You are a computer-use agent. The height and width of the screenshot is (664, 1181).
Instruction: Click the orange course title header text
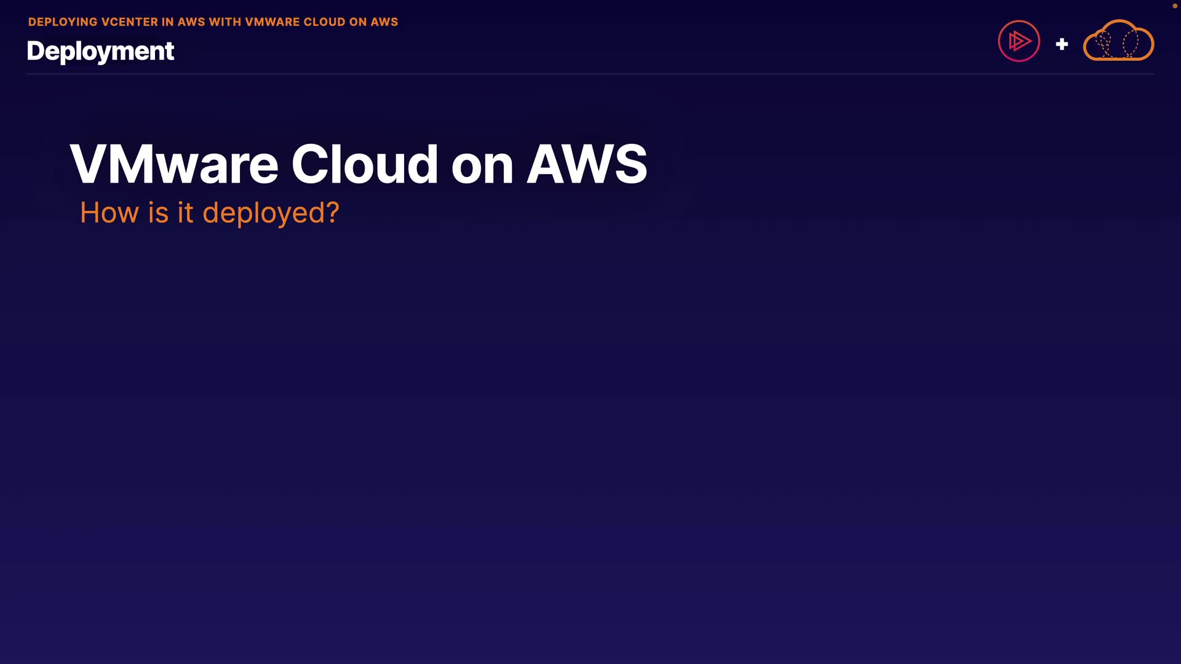(x=213, y=22)
